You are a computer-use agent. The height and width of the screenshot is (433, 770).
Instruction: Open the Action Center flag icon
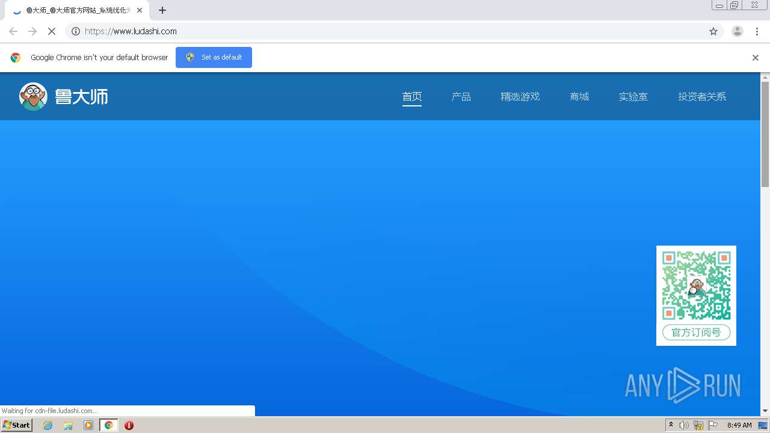713,425
